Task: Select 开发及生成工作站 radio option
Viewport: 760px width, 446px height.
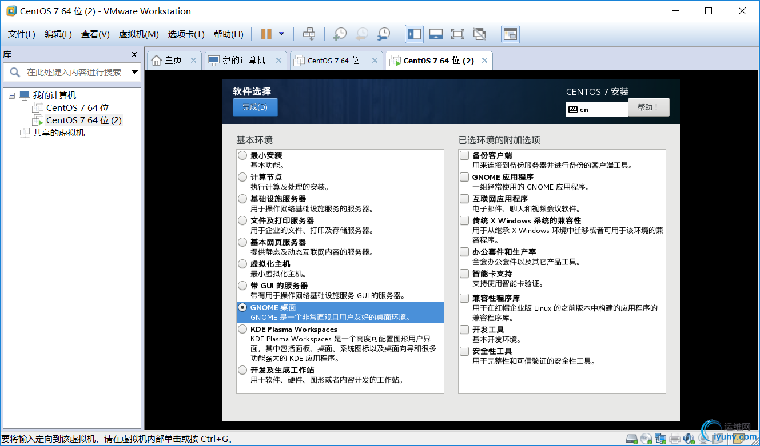Action: (243, 370)
